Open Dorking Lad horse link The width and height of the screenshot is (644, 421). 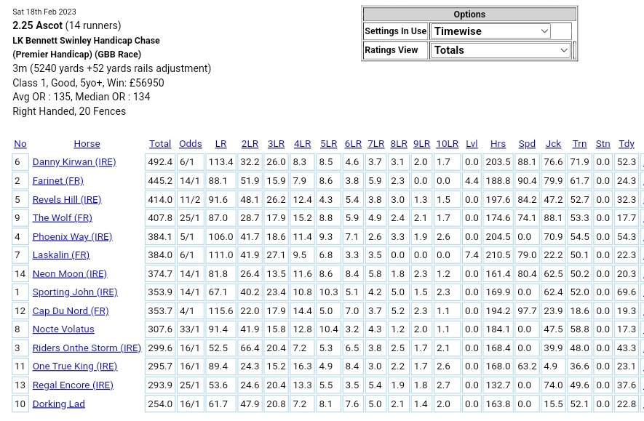click(x=59, y=404)
